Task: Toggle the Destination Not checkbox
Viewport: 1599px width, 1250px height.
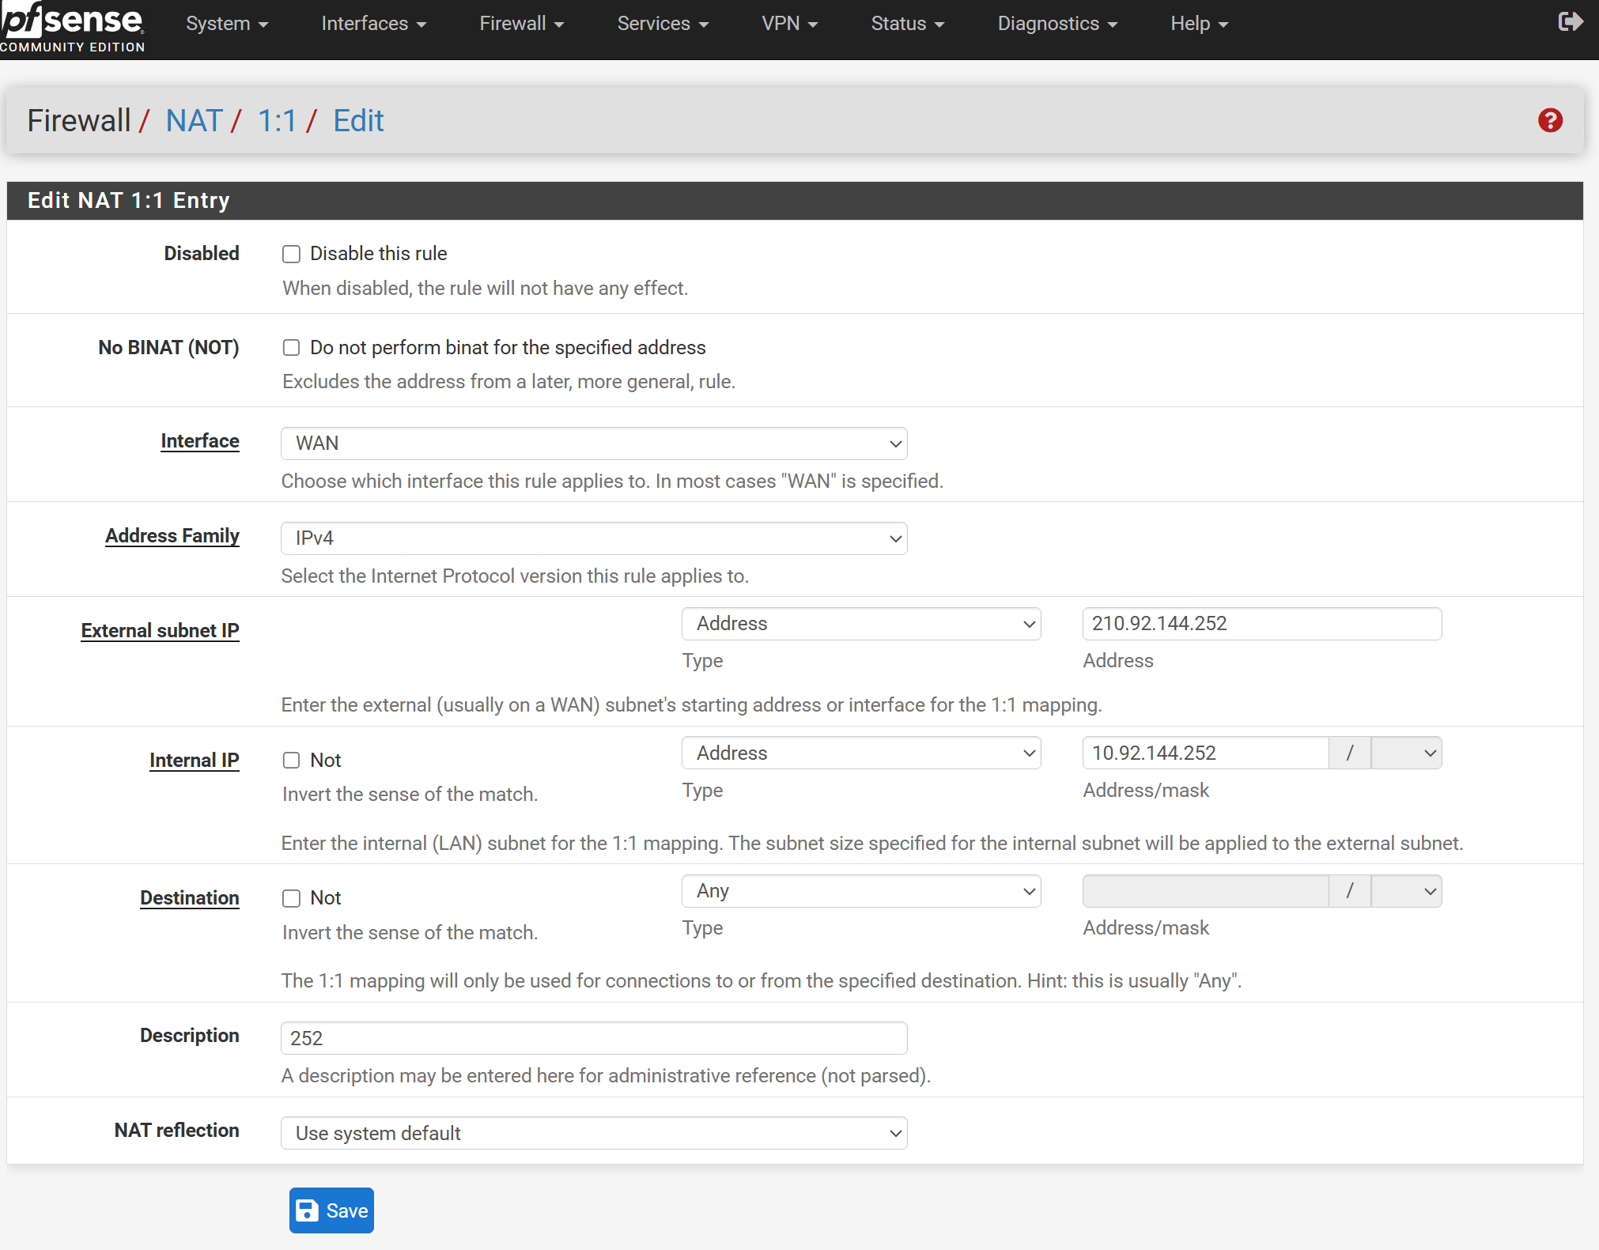Action: tap(292, 898)
